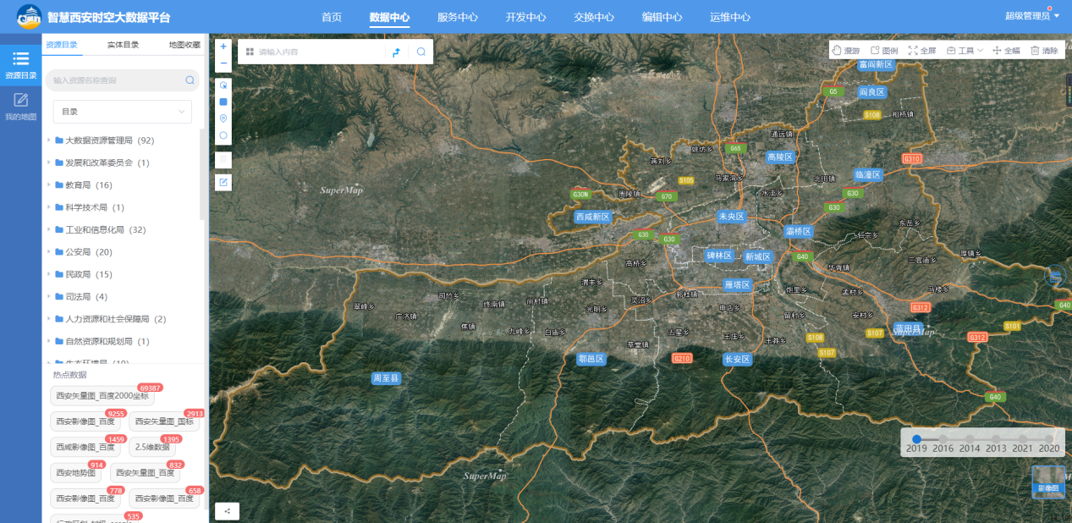Select the circle drawing tool
This screenshot has width=1072, height=523.
pyautogui.click(x=223, y=135)
